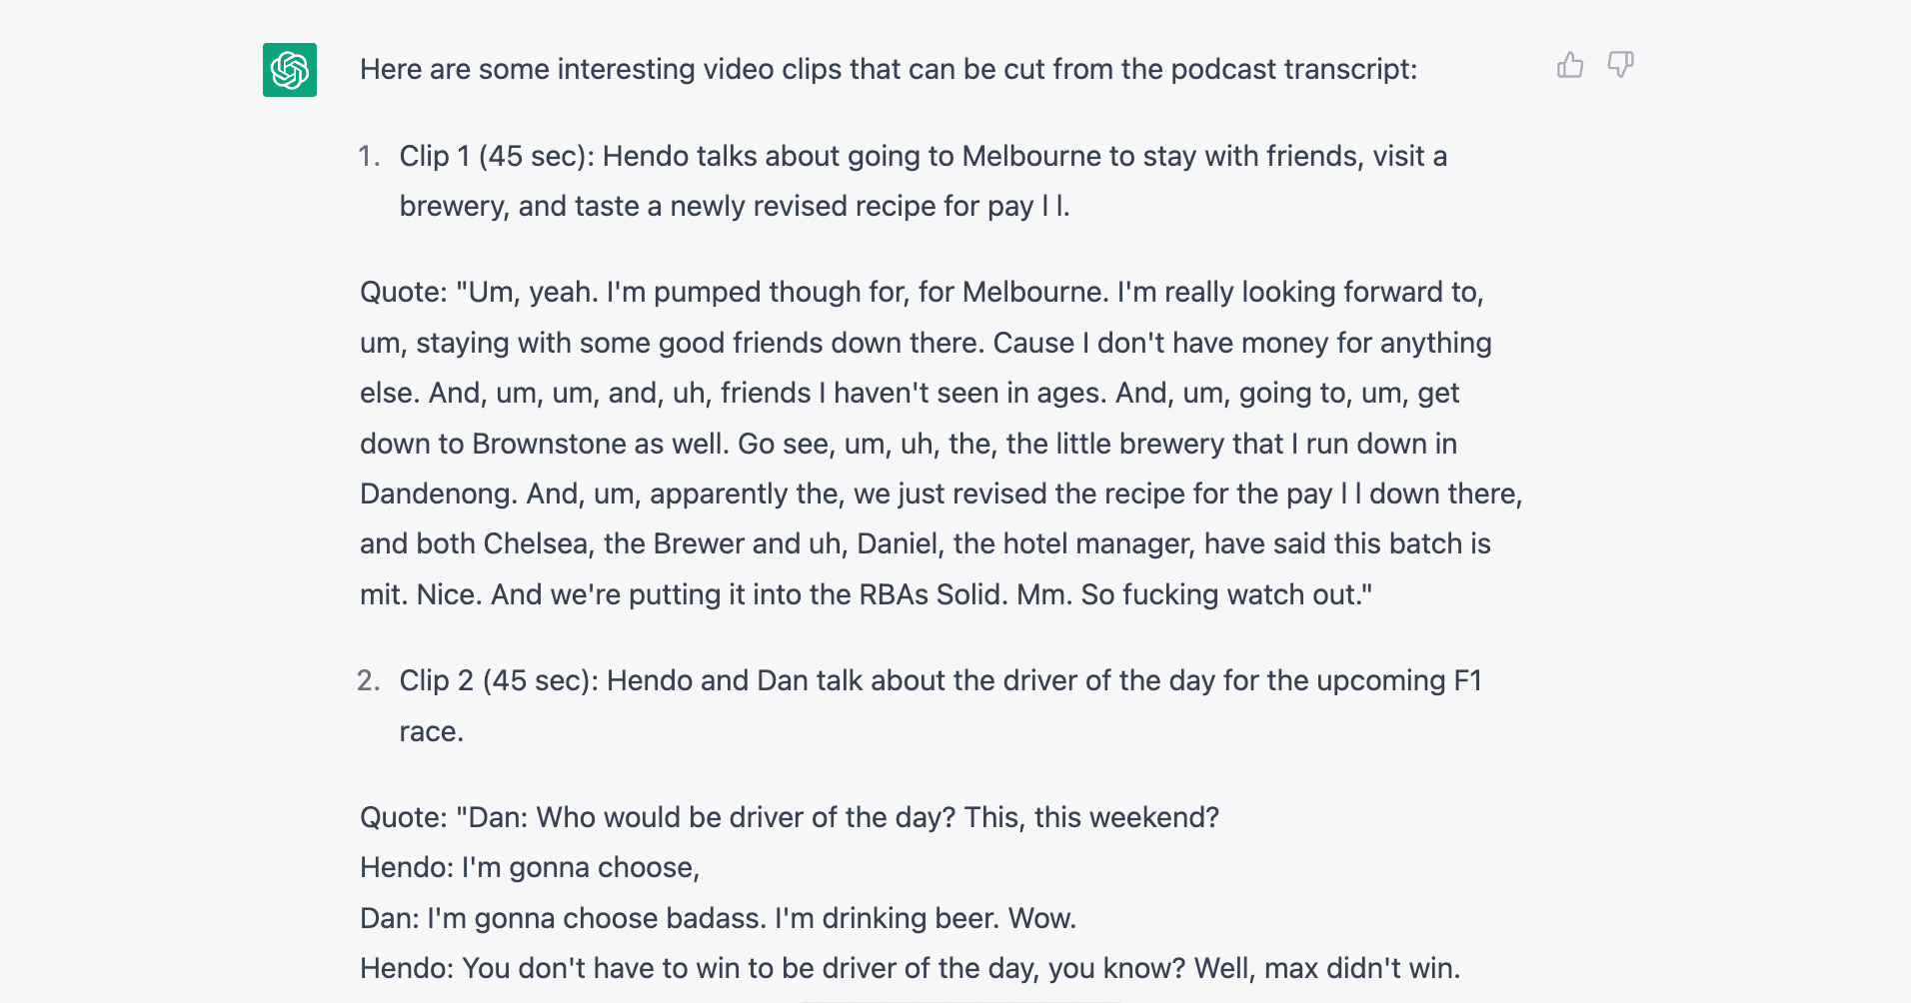Click the list number 1 marker
This screenshot has height=1003, width=1911.
tap(369, 156)
